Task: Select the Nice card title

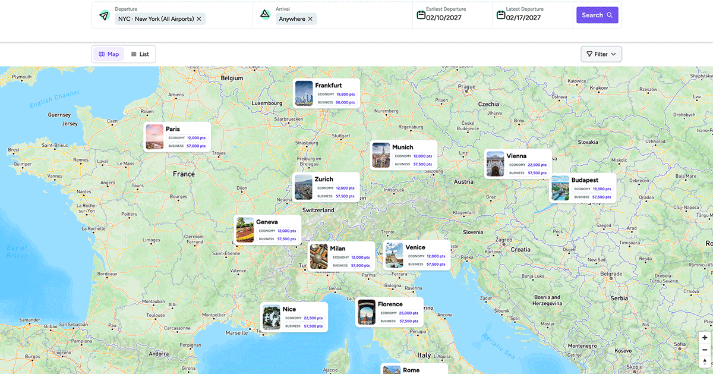Action: [x=289, y=309]
